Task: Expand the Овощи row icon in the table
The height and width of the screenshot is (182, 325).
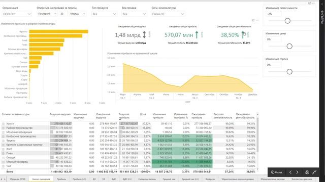Action: 3,157
